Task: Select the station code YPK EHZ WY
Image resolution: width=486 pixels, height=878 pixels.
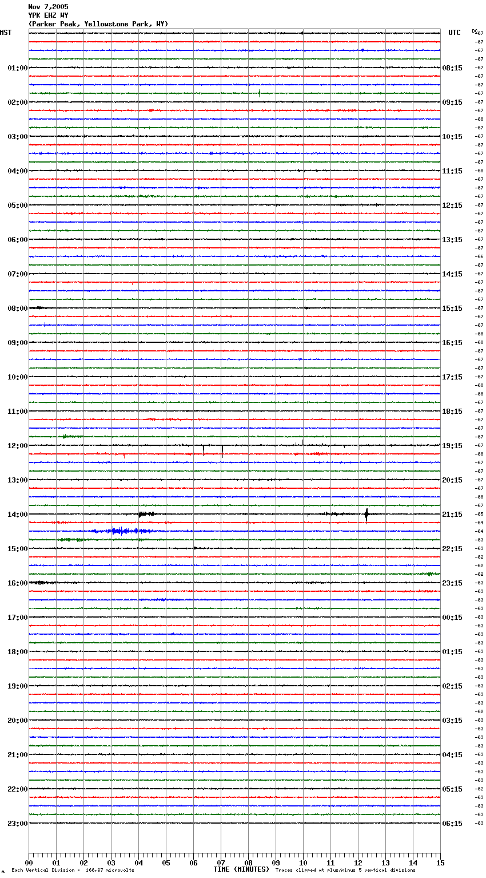Action: (48, 15)
